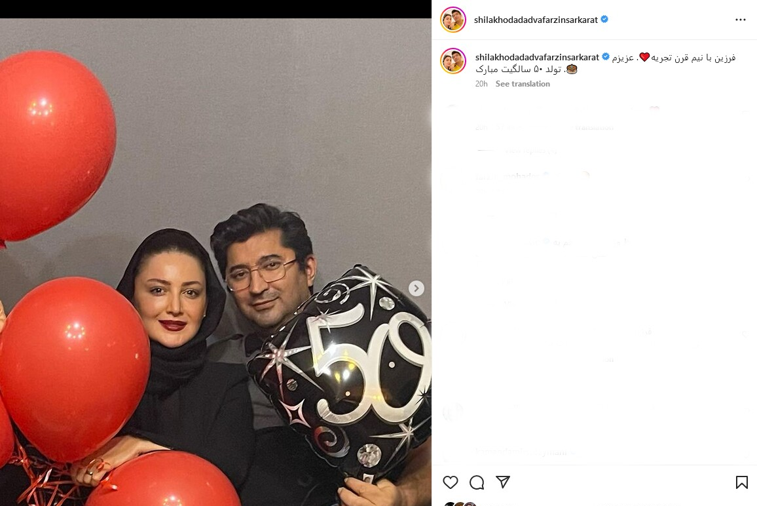
Task: Click the profile picture beside the caption
Action: (453, 61)
